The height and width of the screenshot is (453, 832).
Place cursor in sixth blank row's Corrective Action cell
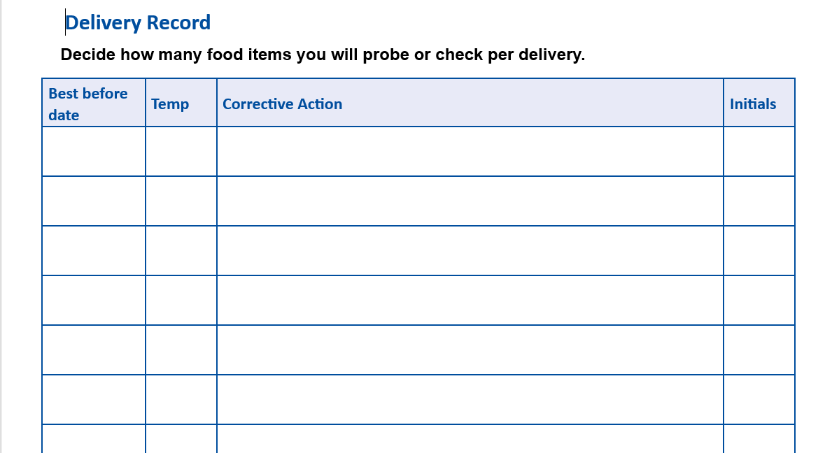click(x=470, y=399)
